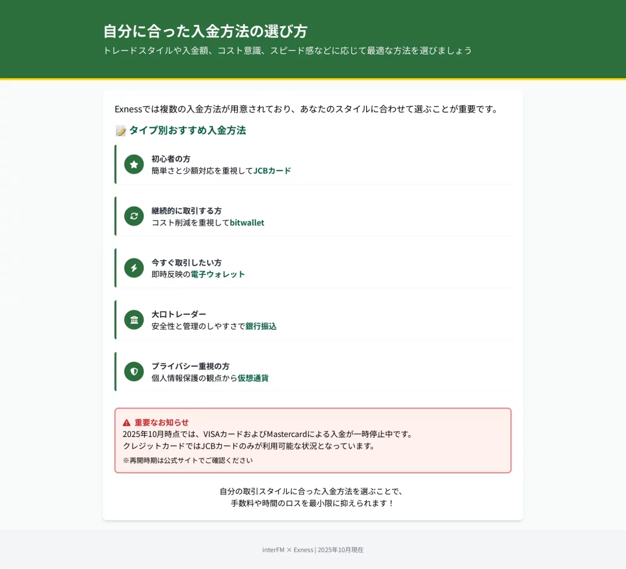Click the refresh arrows icon beside 継続的に取引する方
Screen dimensions: 626x569
[x=134, y=216]
